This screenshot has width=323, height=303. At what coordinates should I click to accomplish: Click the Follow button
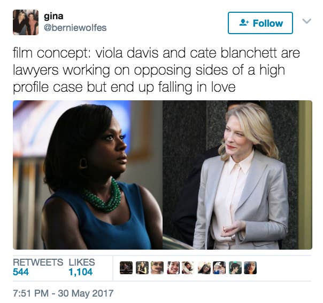pyautogui.click(x=260, y=23)
